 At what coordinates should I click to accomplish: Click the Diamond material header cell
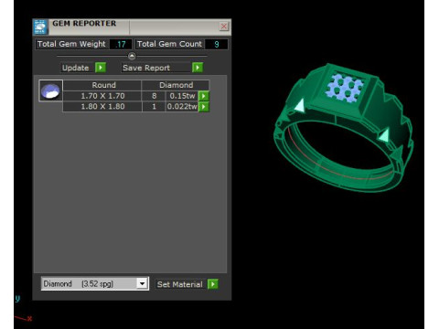click(x=176, y=85)
